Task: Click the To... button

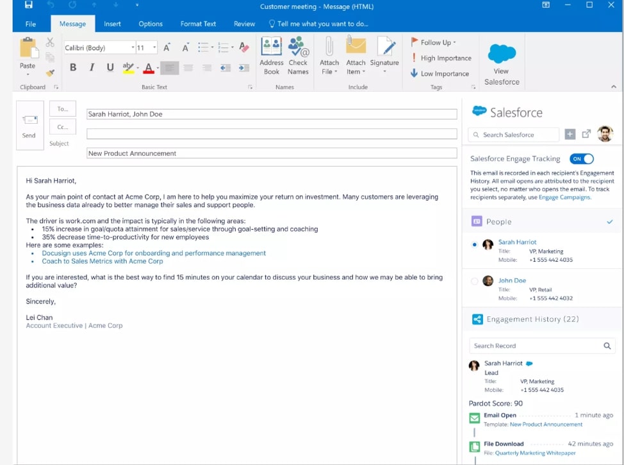Action: pos(63,109)
